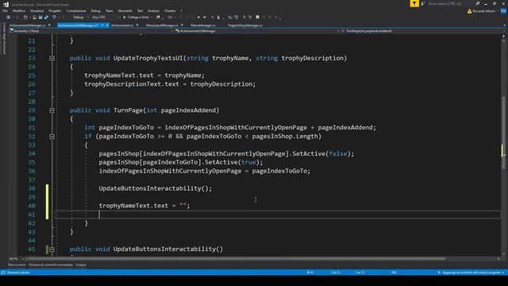Click trophyNameText.text on line 40
This screenshot has width=508, height=286.
(133, 206)
